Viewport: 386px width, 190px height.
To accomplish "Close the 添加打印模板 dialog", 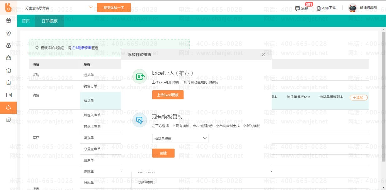I will 263,55.
